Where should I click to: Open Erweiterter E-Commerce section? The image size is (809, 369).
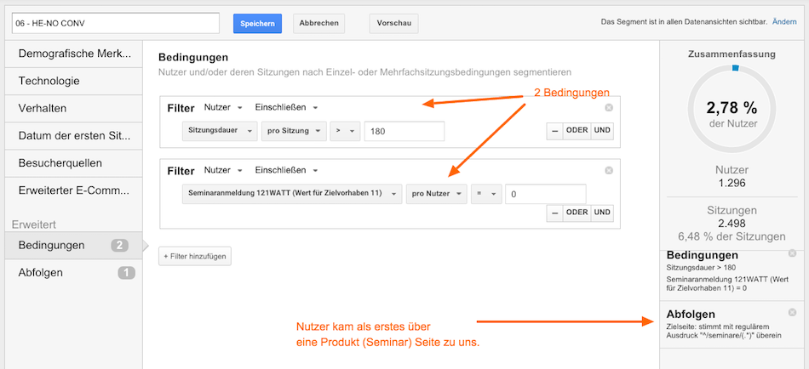[x=74, y=190]
